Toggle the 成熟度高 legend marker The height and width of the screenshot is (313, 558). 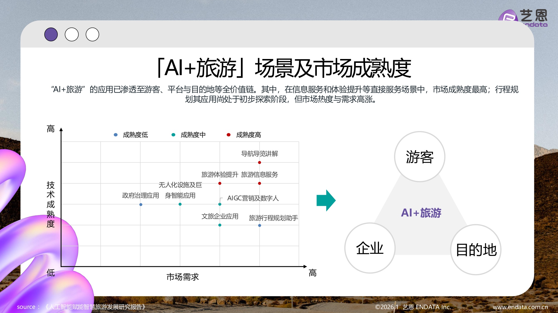click(229, 135)
